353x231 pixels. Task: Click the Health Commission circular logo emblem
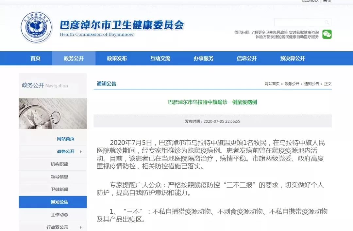(x=36, y=27)
